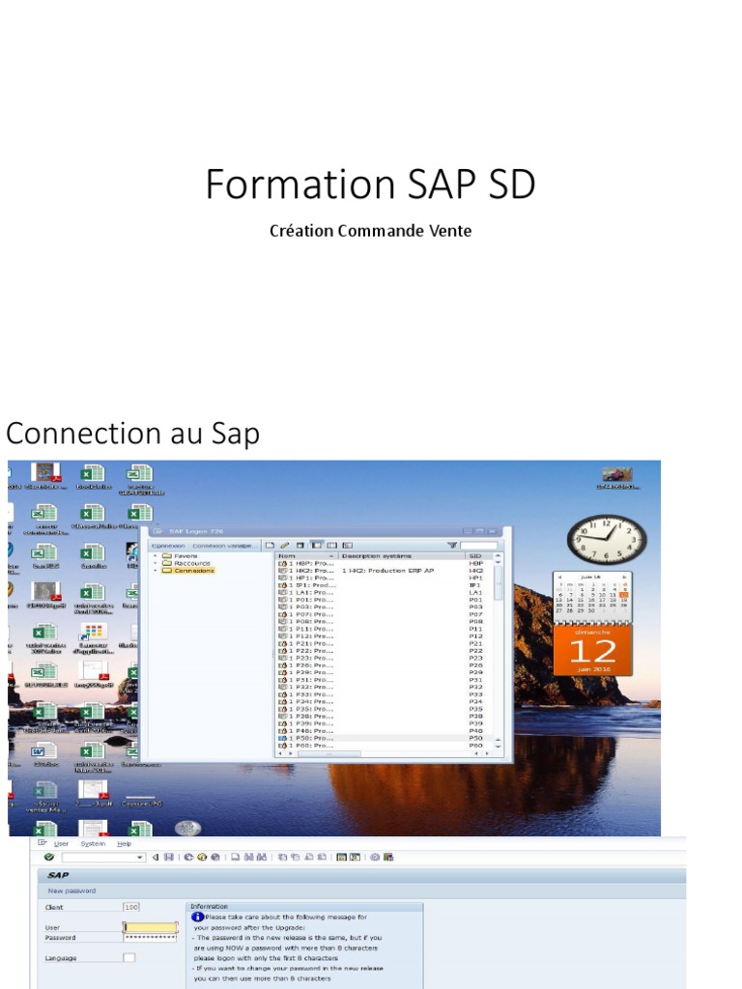Click the small back triangle beside command field
The height and width of the screenshot is (989, 742).
point(156,858)
